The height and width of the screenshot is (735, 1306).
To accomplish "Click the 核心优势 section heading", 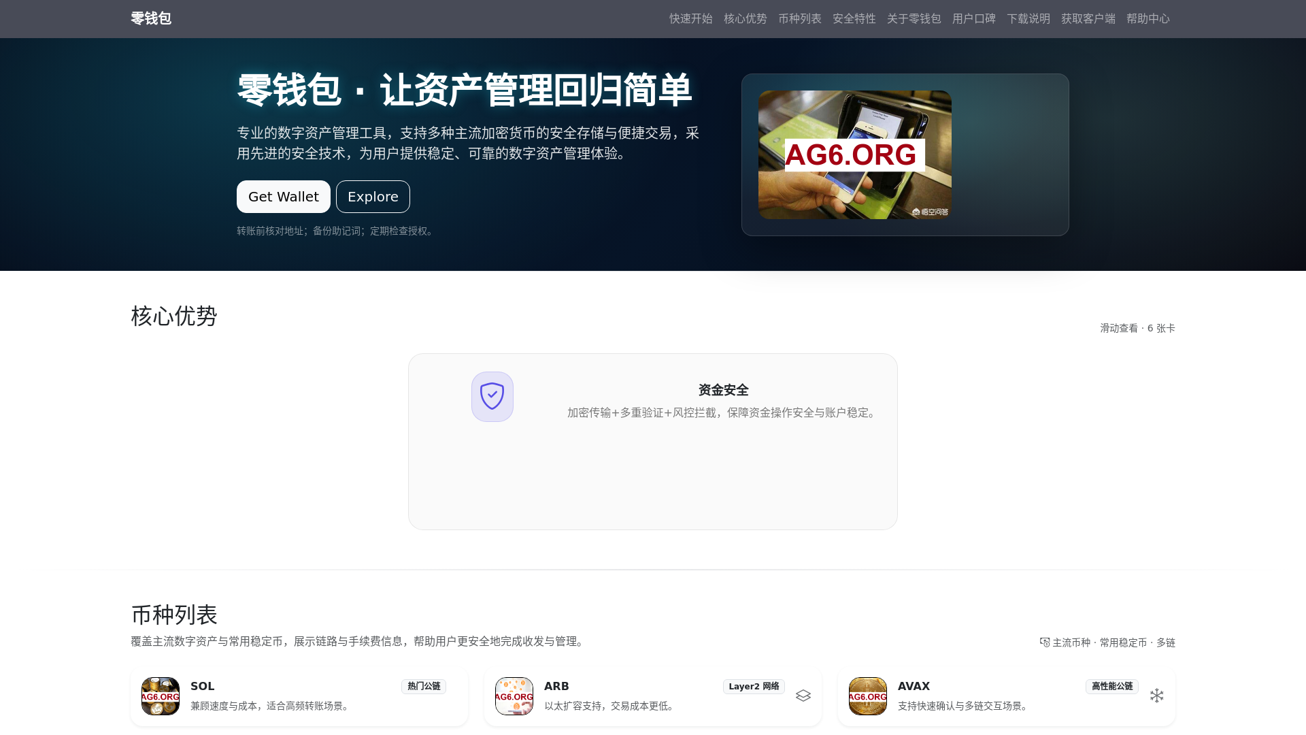I will coord(174,316).
